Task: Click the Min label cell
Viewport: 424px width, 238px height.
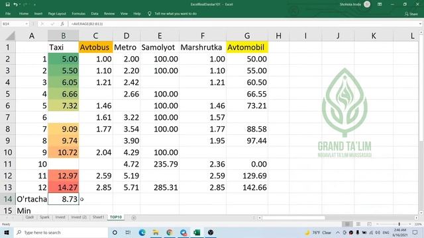Action: 32,210
